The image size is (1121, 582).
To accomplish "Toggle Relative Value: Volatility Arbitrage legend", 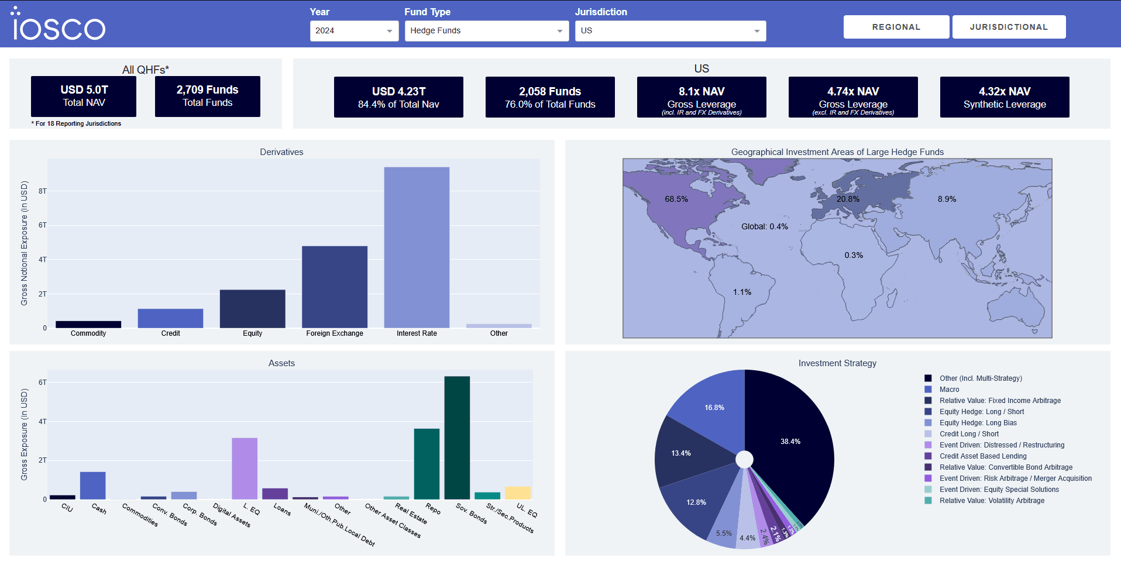I will [985, 501].
